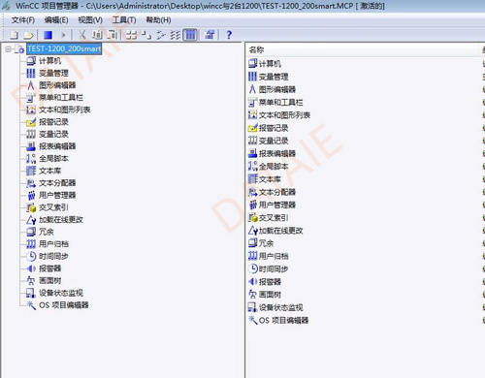This screenshot has height=378, width=485.
Task: Click the blue question mark help icon
Action: click(x=229, y=35)
